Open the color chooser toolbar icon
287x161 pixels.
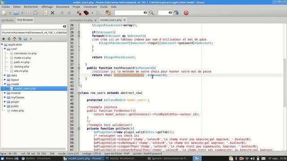(x=108, y=13)
